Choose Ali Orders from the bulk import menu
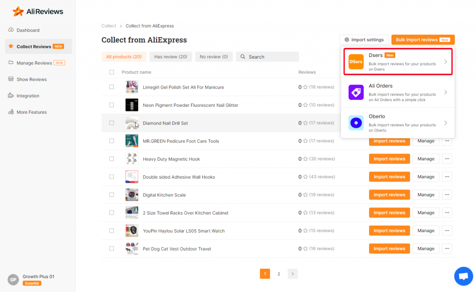The height and width of the screenshot is (292, 476). coord(398,92)
